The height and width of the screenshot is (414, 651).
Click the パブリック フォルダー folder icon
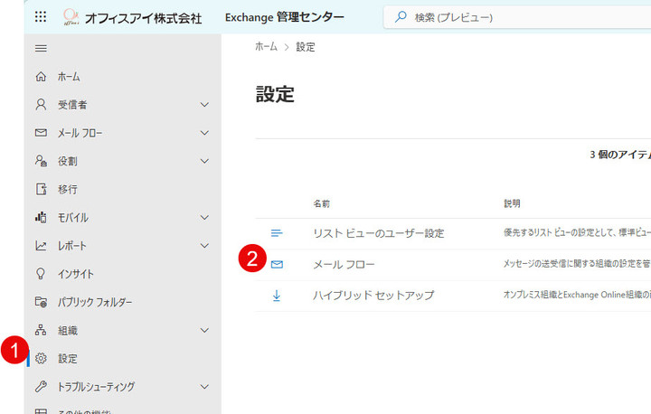click(x=41, y=302)
